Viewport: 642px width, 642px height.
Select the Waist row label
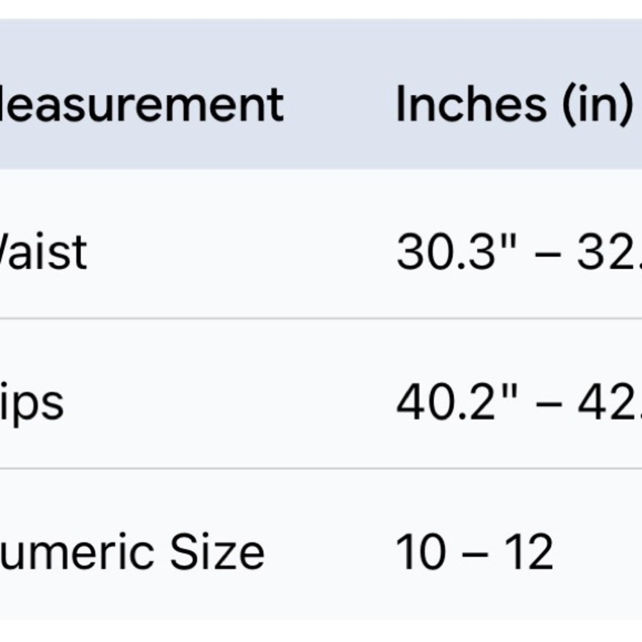44,252
